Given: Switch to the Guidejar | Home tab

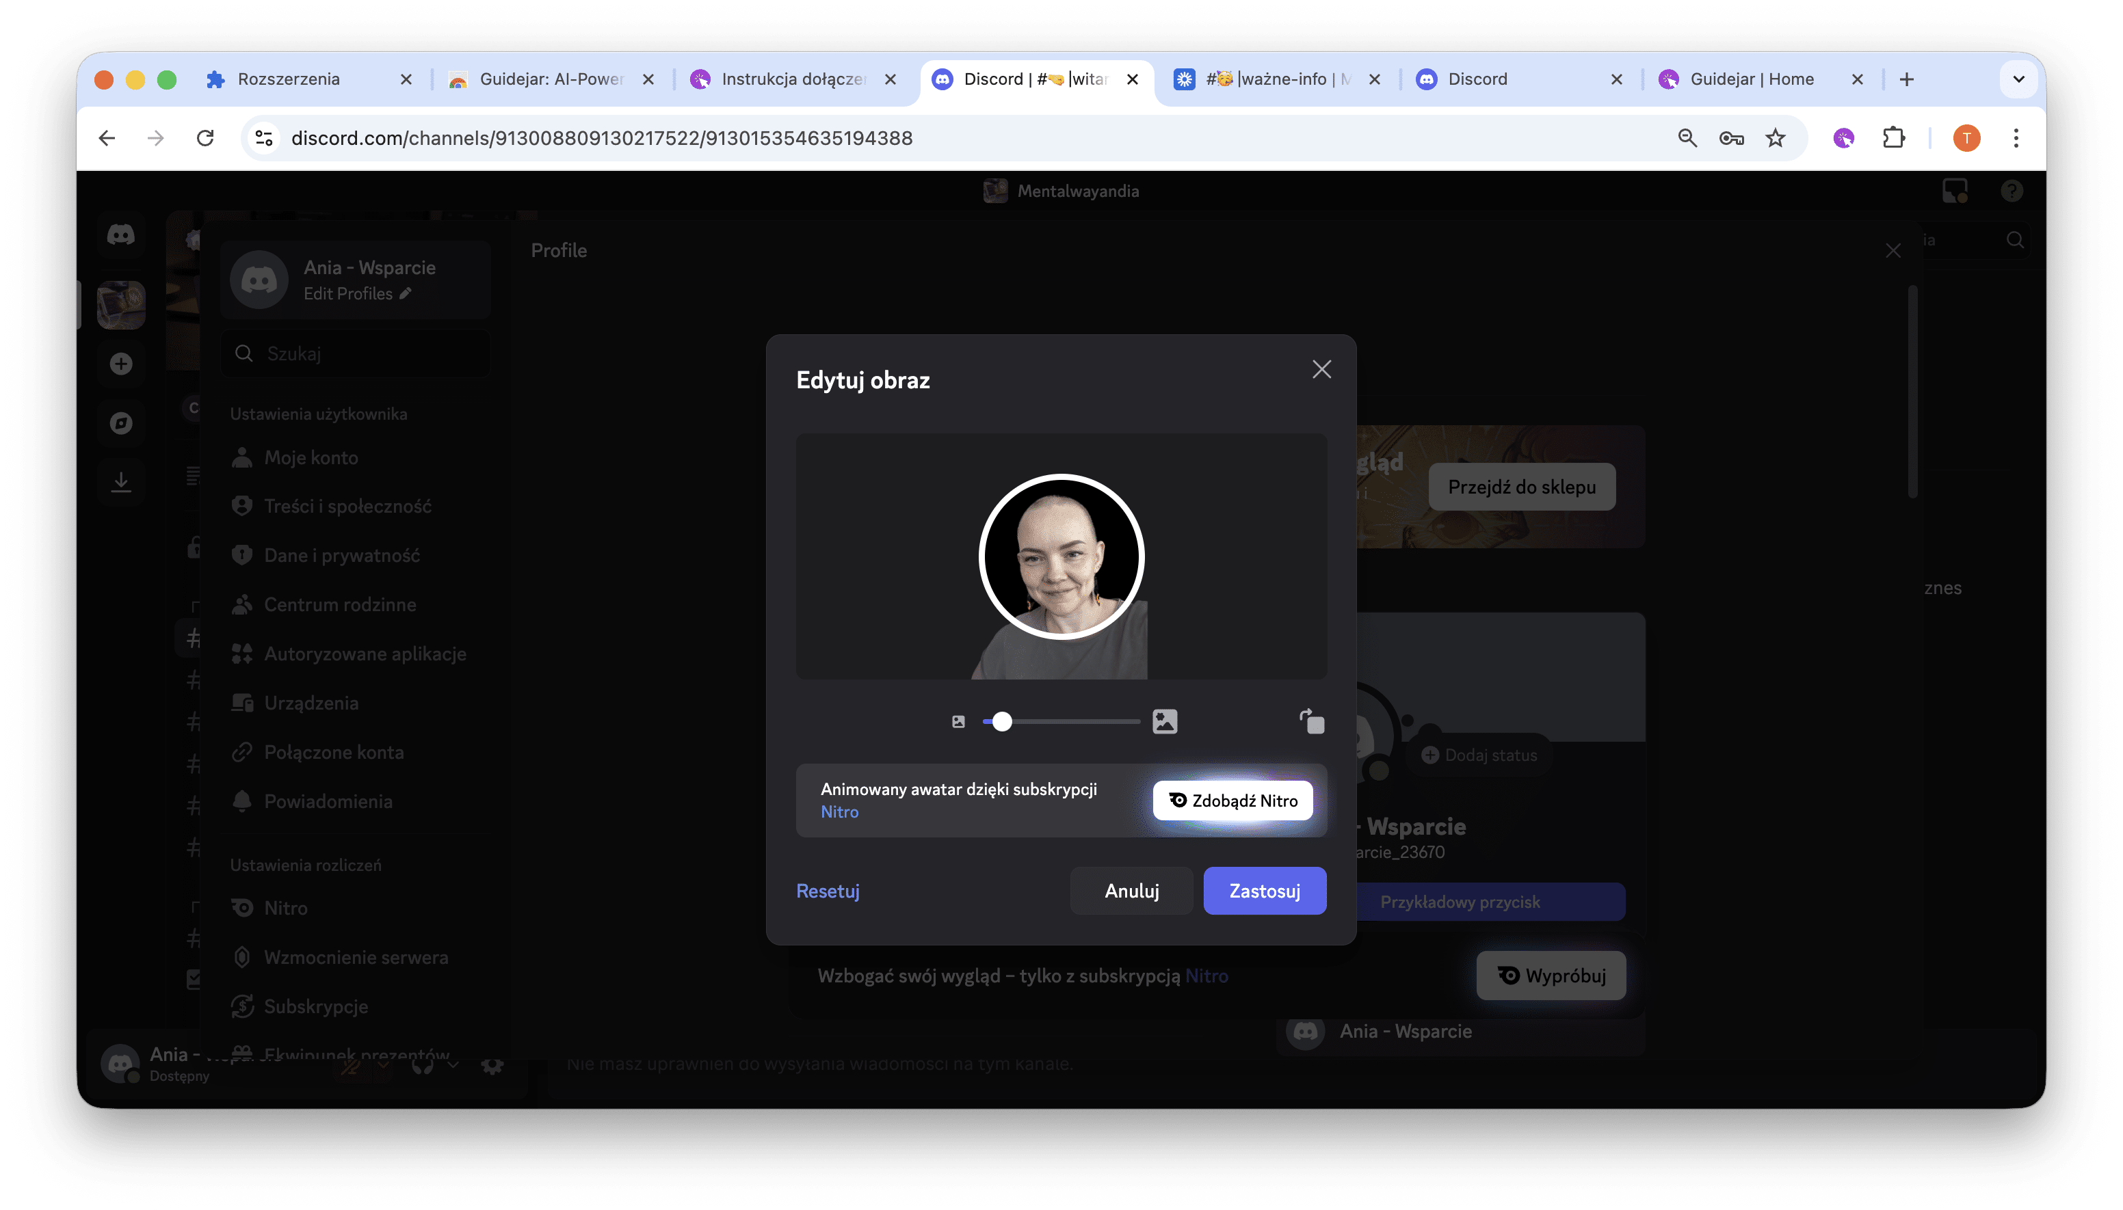Looking at the screenshot, I should point(1763,79).
